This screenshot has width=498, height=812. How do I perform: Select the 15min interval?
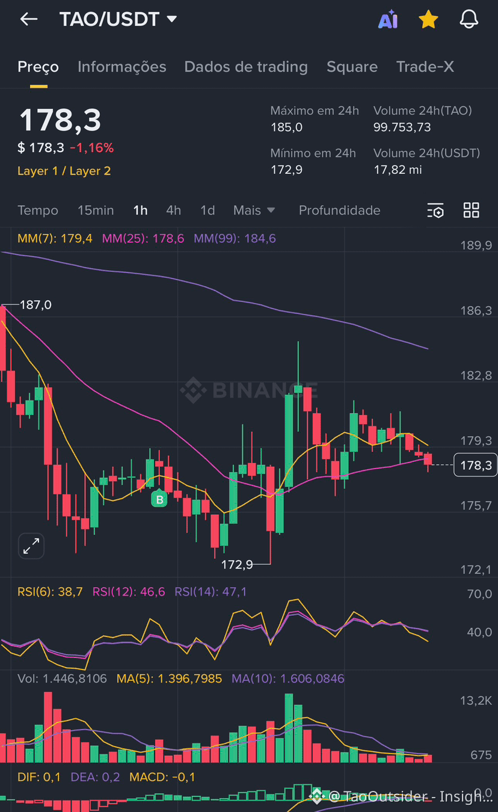coord(96,211)
